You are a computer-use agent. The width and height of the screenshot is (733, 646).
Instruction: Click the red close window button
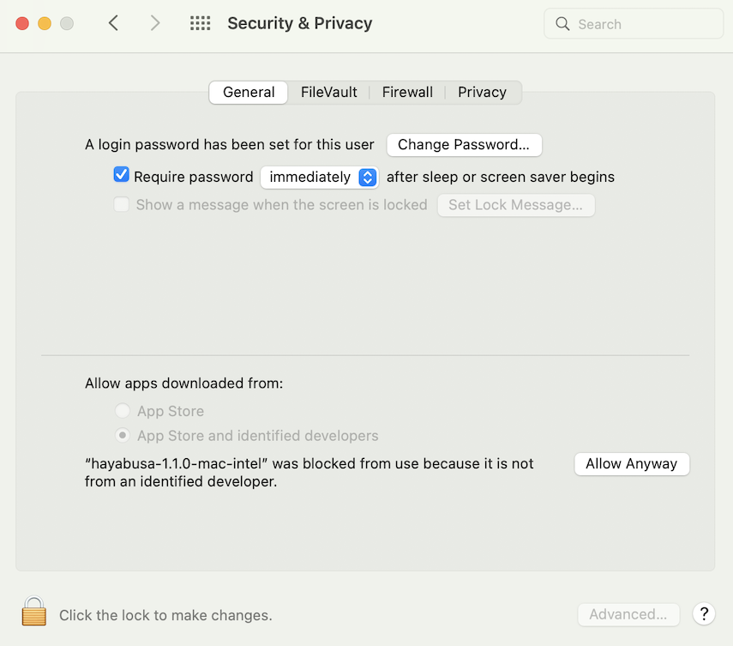[22, 23]
